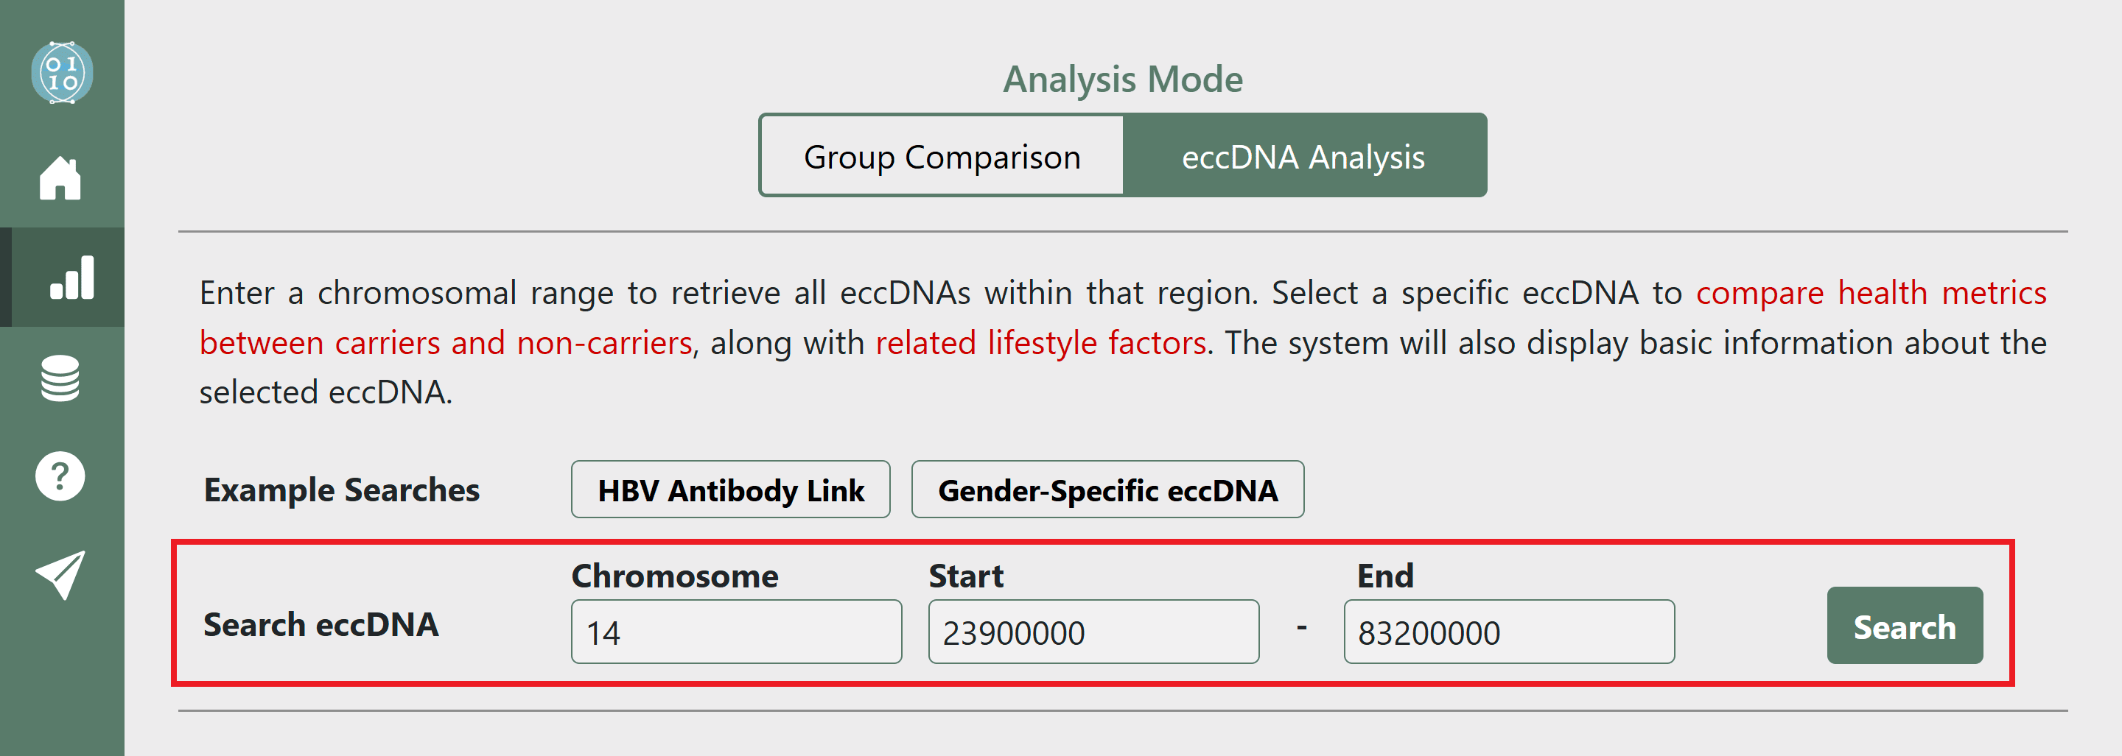Click the End position field
The height and width of the screenshot is (756, 2122).
tap(1508, 632)
